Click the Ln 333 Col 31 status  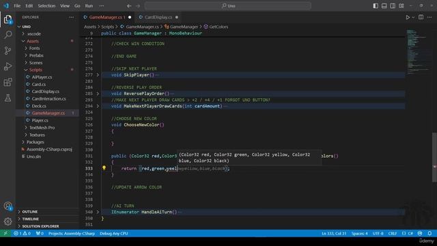tap(334, 233)
